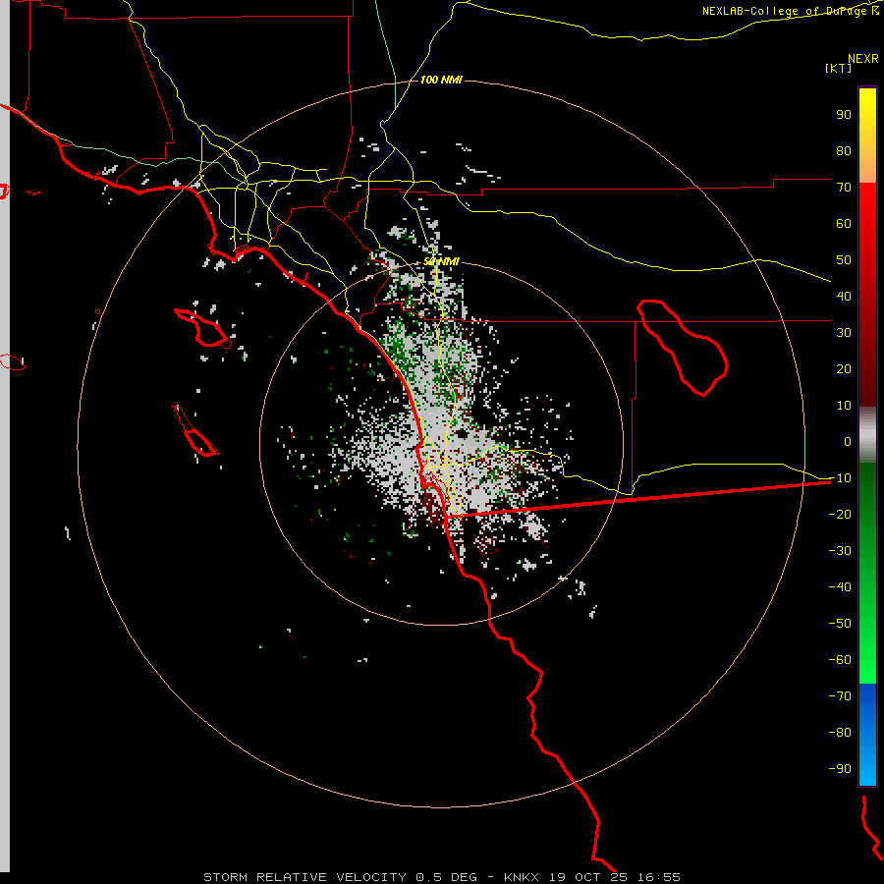Select the -70 value on velocity scale

[x=840, y=696]
